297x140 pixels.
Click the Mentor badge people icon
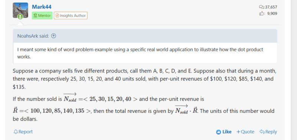[35, 16]
